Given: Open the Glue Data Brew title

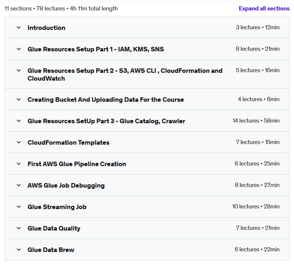Looking at the screenshot, I should (51, 250).
